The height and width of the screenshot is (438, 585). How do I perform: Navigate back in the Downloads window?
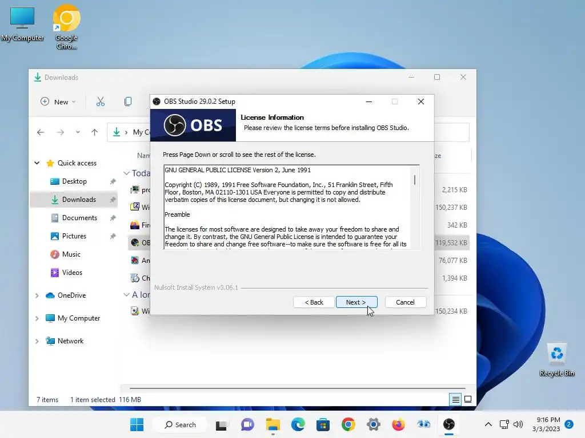point(41,132)
